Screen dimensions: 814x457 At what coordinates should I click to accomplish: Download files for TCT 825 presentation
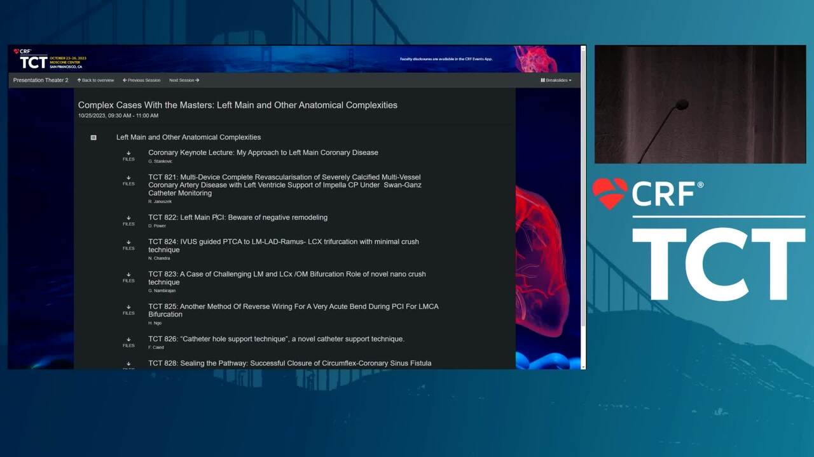[x=128, y=310]
